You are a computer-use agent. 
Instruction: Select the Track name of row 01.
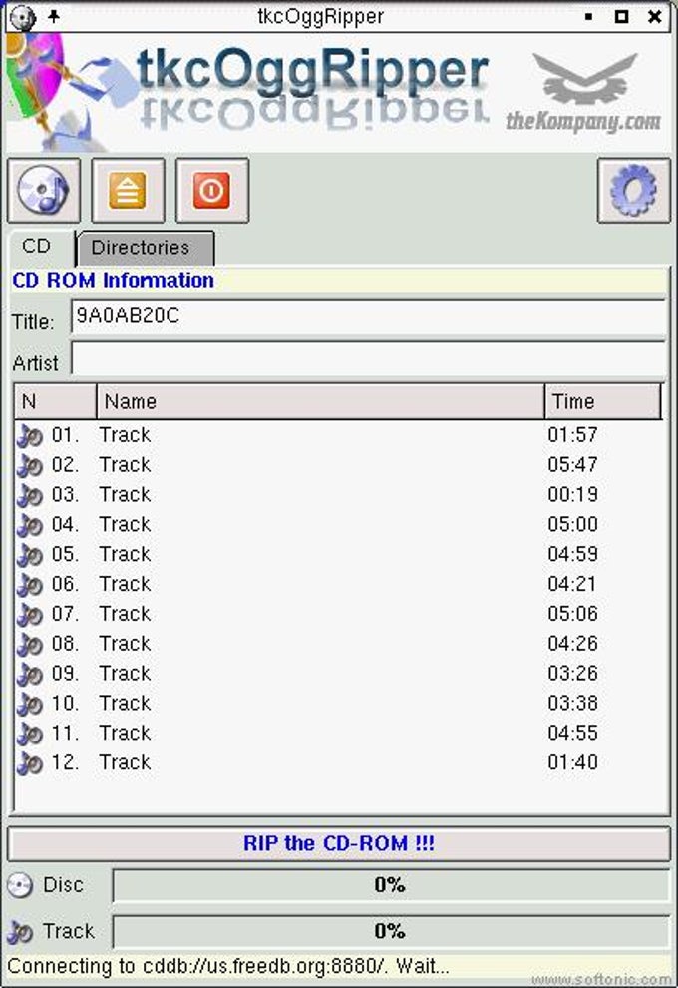[x=125, y=435]
